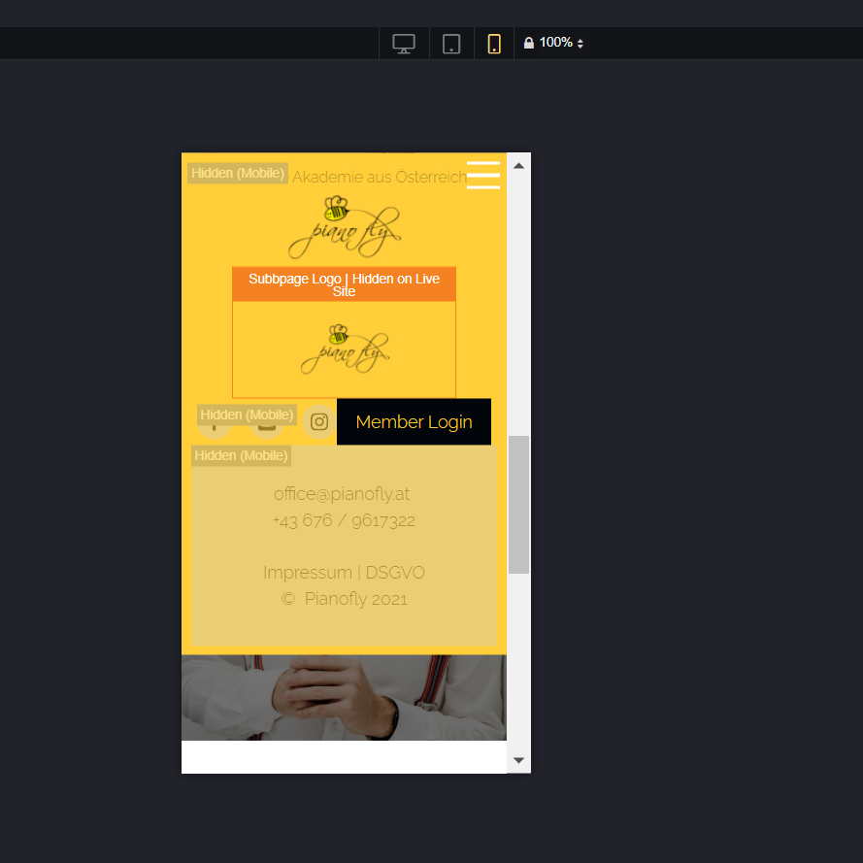863x863 pixels.
Task: Click the office@pianofly.at email link
Action: (342, 494)
